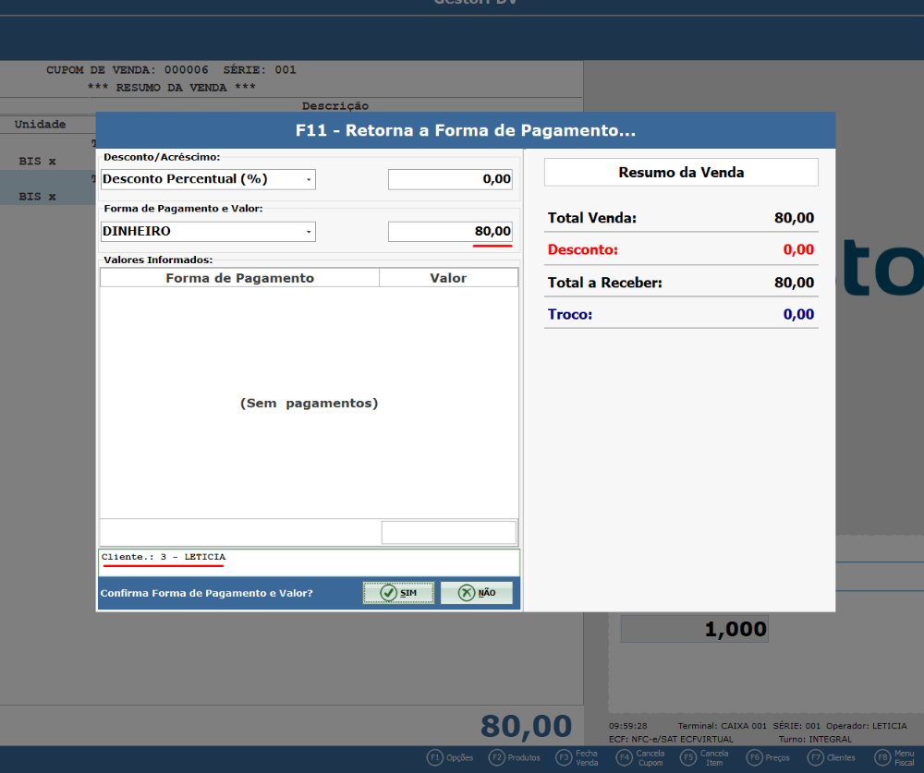
Task: Click the Total Venda value 80,00
Action: [x=794, y=218]
